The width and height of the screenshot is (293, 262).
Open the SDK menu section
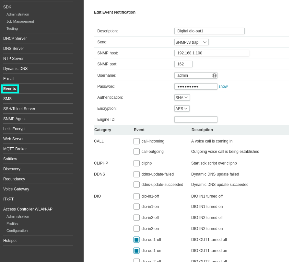coord(7,7)
